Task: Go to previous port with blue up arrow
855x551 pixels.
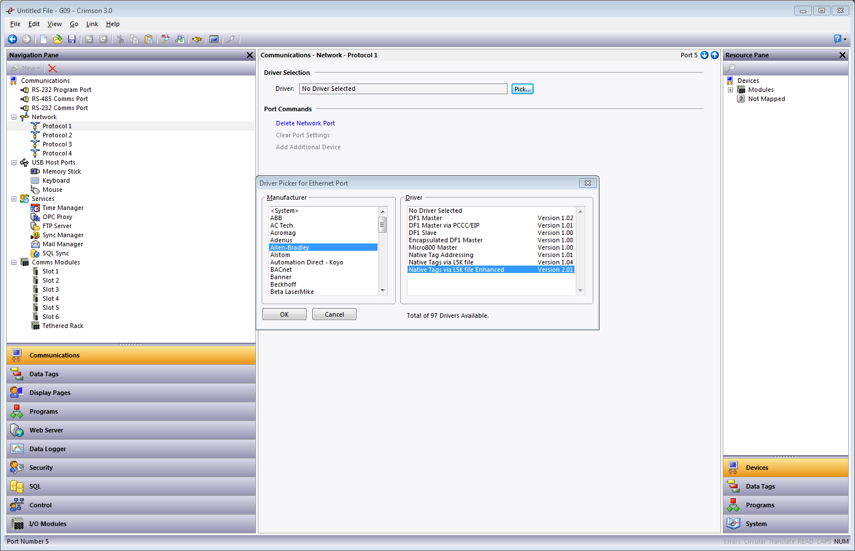Action: 715,55
